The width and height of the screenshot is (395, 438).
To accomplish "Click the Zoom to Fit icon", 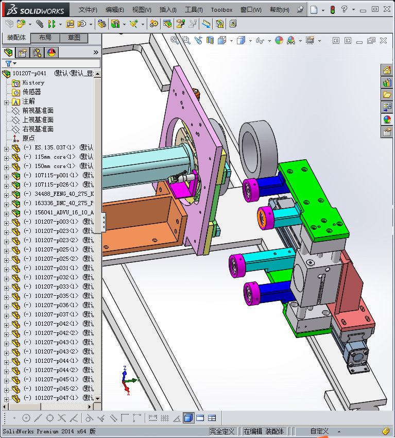I will pos(175,40).
